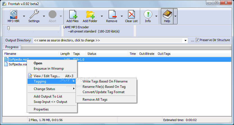Sort by Time column header
The image size is (234, 125).
[133, 54]
